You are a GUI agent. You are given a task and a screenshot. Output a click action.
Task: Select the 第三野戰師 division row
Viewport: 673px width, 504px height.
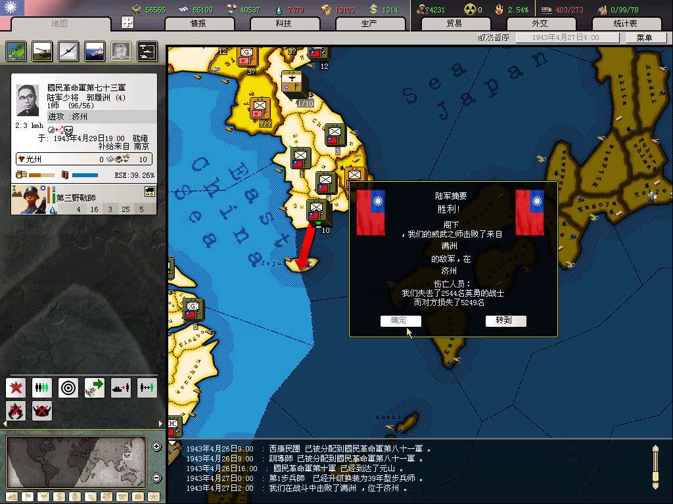tap(84, 199)
